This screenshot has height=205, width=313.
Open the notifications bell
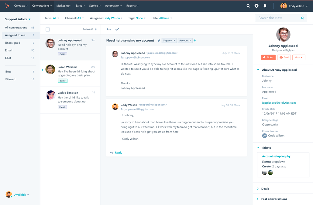pos(265,6)
